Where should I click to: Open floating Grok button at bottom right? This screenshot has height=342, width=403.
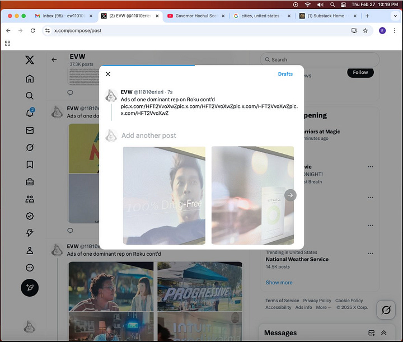pyautogui.click(x=386, y=310)
